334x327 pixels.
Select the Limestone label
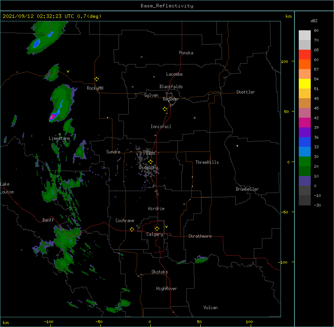[59, 138]
